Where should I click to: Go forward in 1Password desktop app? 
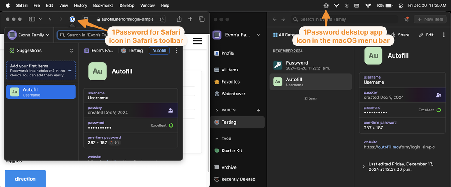(x=284, y=19)
